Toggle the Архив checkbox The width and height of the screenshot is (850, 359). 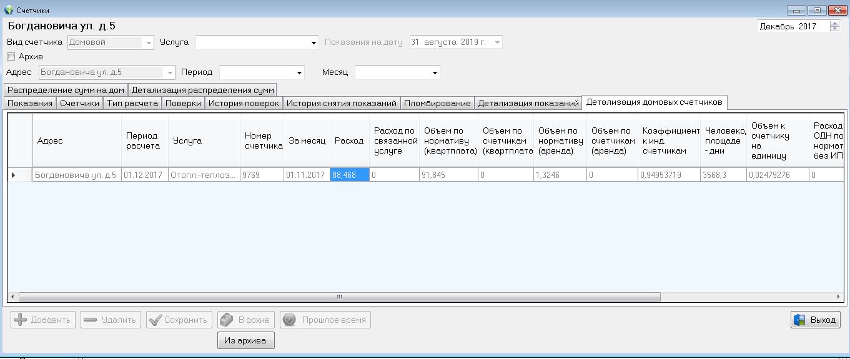11,57
